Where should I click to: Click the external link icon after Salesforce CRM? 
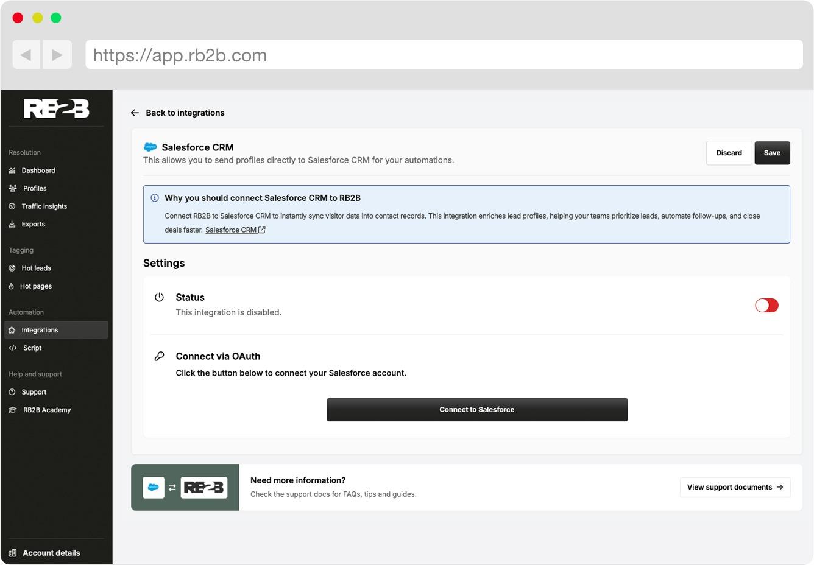coord(262,230)
